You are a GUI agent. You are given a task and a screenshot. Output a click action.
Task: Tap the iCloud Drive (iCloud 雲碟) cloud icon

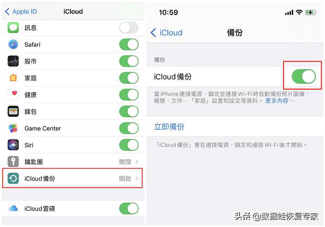point(13,209)
